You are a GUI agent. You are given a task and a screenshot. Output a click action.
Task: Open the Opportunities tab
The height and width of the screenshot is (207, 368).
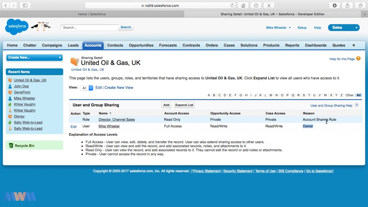(x=141, y=45)
